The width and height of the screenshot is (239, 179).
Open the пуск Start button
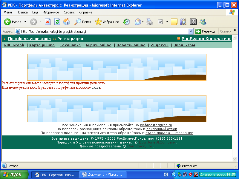(x=14, y=175)
